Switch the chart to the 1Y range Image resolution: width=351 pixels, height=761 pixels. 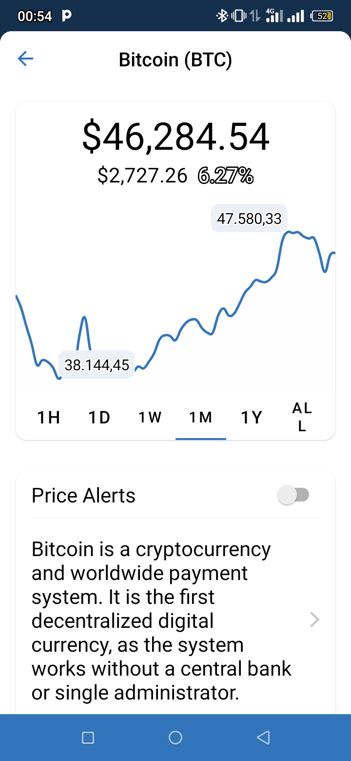point(252,418)
